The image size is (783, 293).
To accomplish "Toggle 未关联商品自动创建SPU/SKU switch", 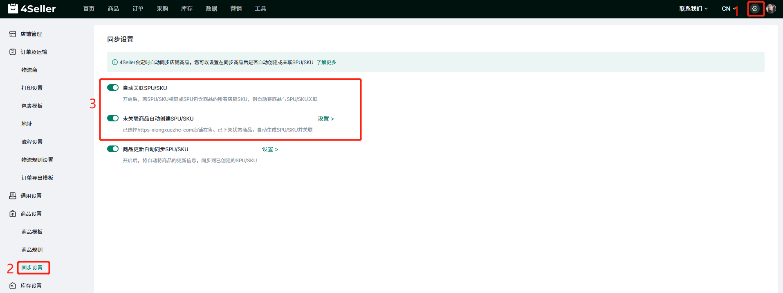I will 113,118.
